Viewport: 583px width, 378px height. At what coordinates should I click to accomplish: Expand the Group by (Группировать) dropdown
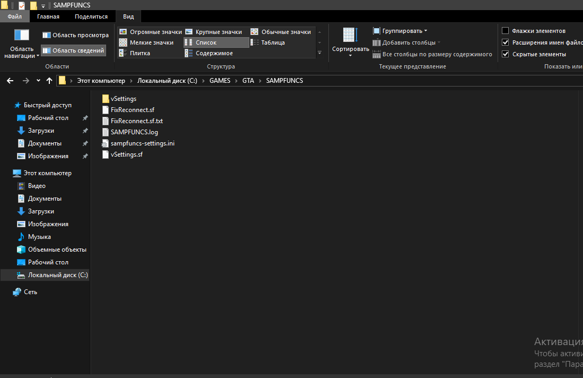401,31
